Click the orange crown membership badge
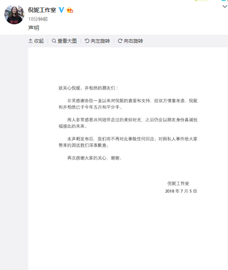The width and height of the screenshot is (228, 270). [70, 10]
